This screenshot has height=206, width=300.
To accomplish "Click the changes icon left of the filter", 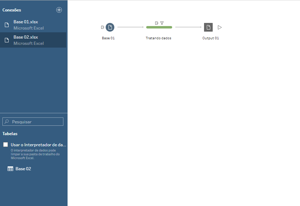I will pos(157,23).
